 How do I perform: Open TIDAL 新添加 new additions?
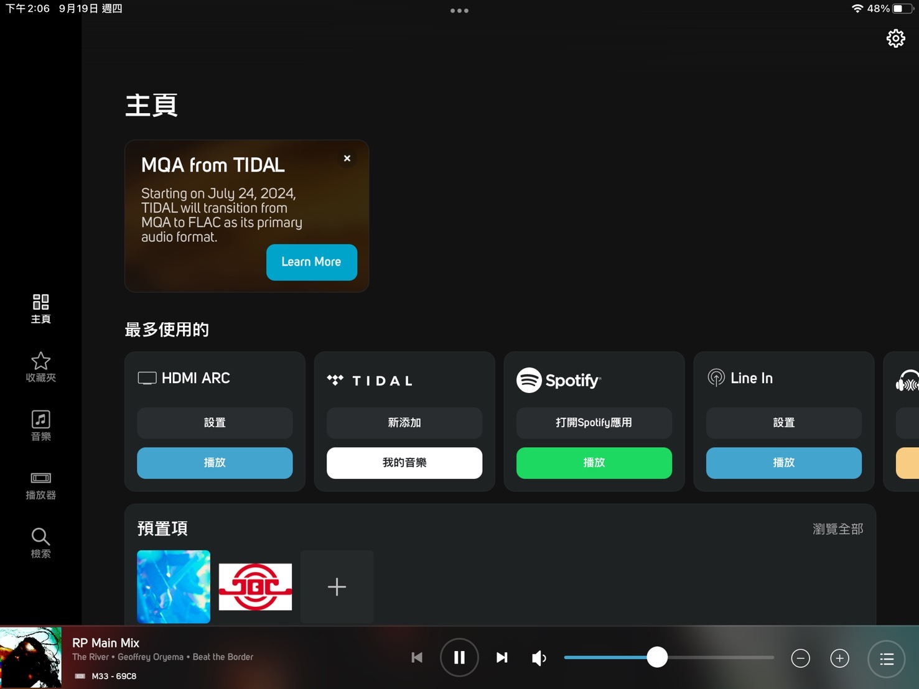point(404,423)
